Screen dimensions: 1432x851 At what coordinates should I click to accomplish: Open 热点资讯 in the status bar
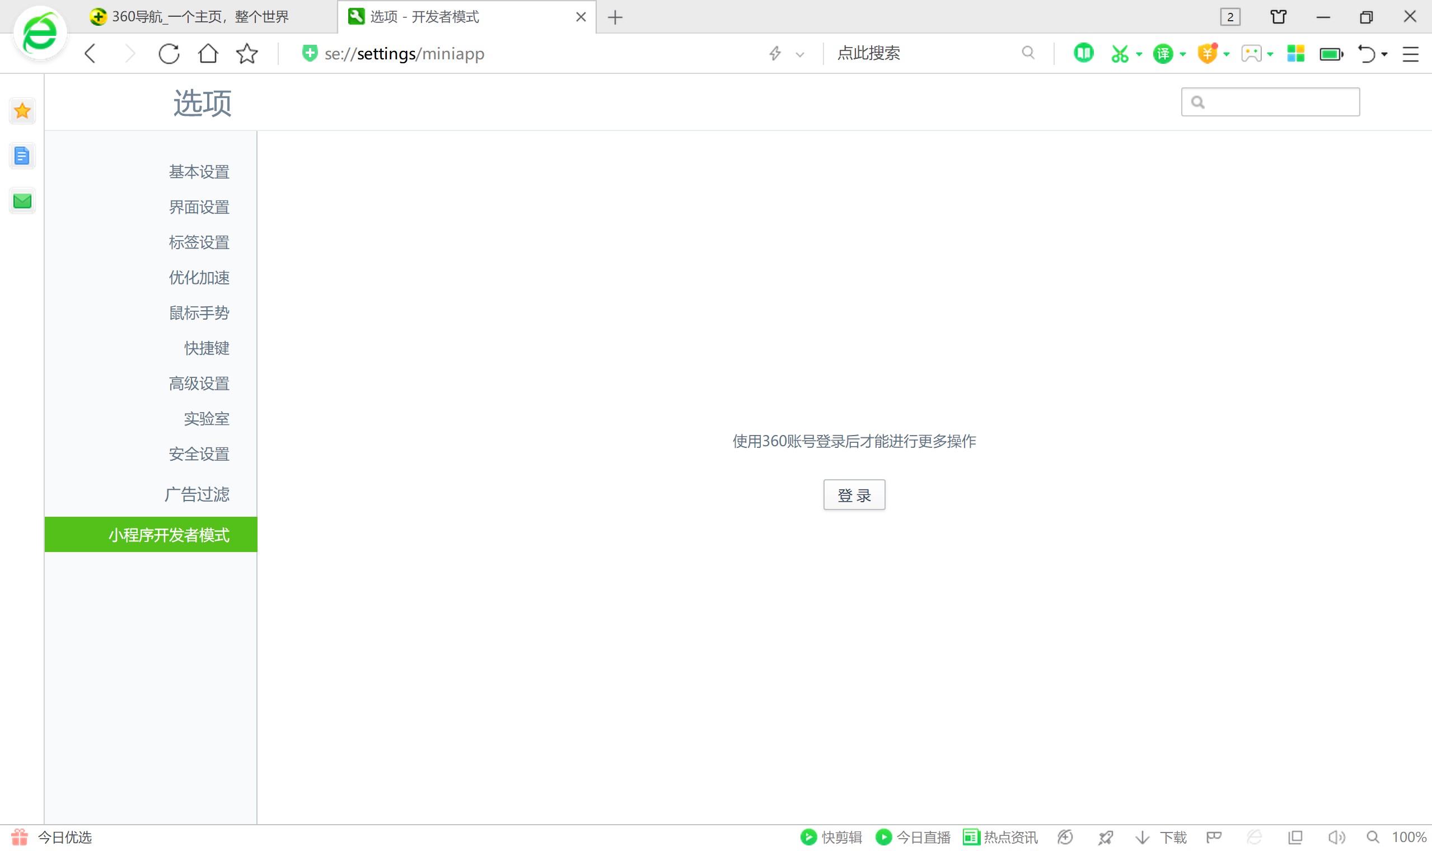(x=1000, y=838)
